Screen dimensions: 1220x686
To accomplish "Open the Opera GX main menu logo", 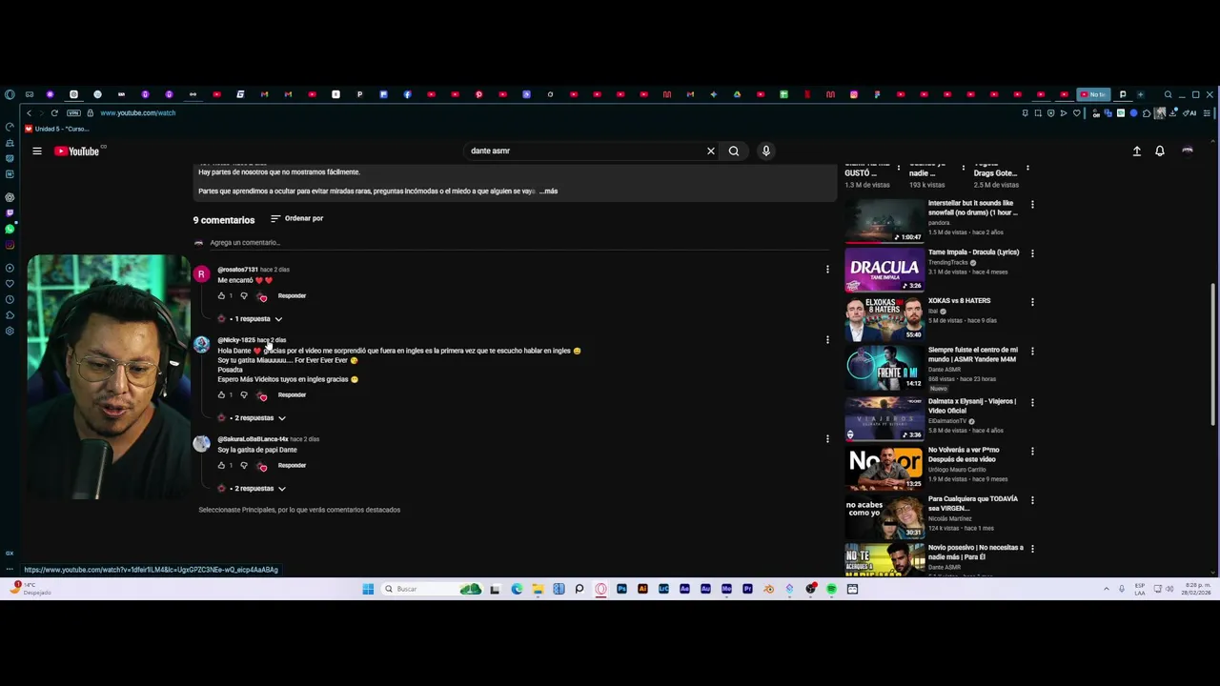I will click(x=10, y=94).
